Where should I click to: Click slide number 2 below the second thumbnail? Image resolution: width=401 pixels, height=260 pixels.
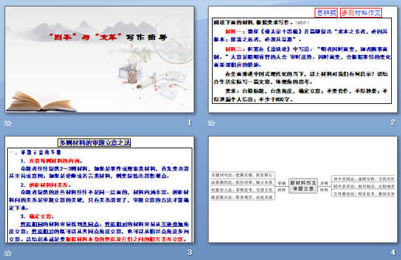tap(393, 122)
